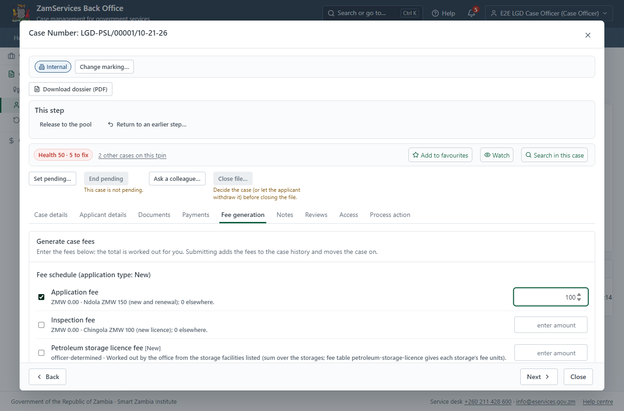This screenshot has height=411, width=624.
Task: Expand the E2E LGD Case Officer user menu
Action: pyautogui.click(x=549, y=13)
